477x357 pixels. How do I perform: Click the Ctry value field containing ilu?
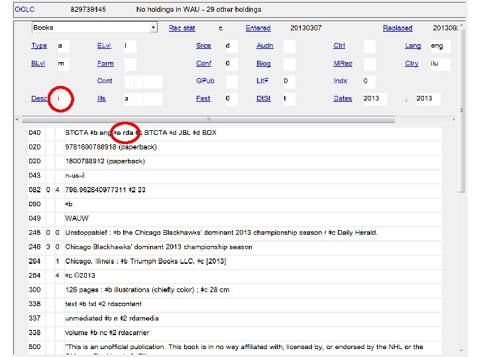[440, 64]
